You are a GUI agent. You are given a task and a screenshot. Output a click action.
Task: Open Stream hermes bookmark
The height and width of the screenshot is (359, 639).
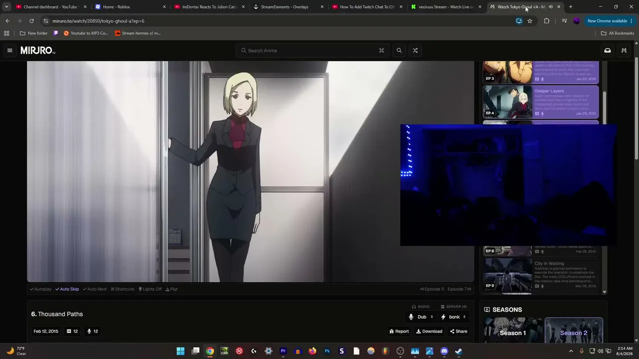click(x=137, y=33)
